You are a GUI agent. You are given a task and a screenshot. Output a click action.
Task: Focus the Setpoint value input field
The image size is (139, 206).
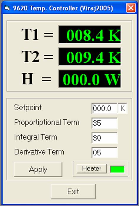104,108
